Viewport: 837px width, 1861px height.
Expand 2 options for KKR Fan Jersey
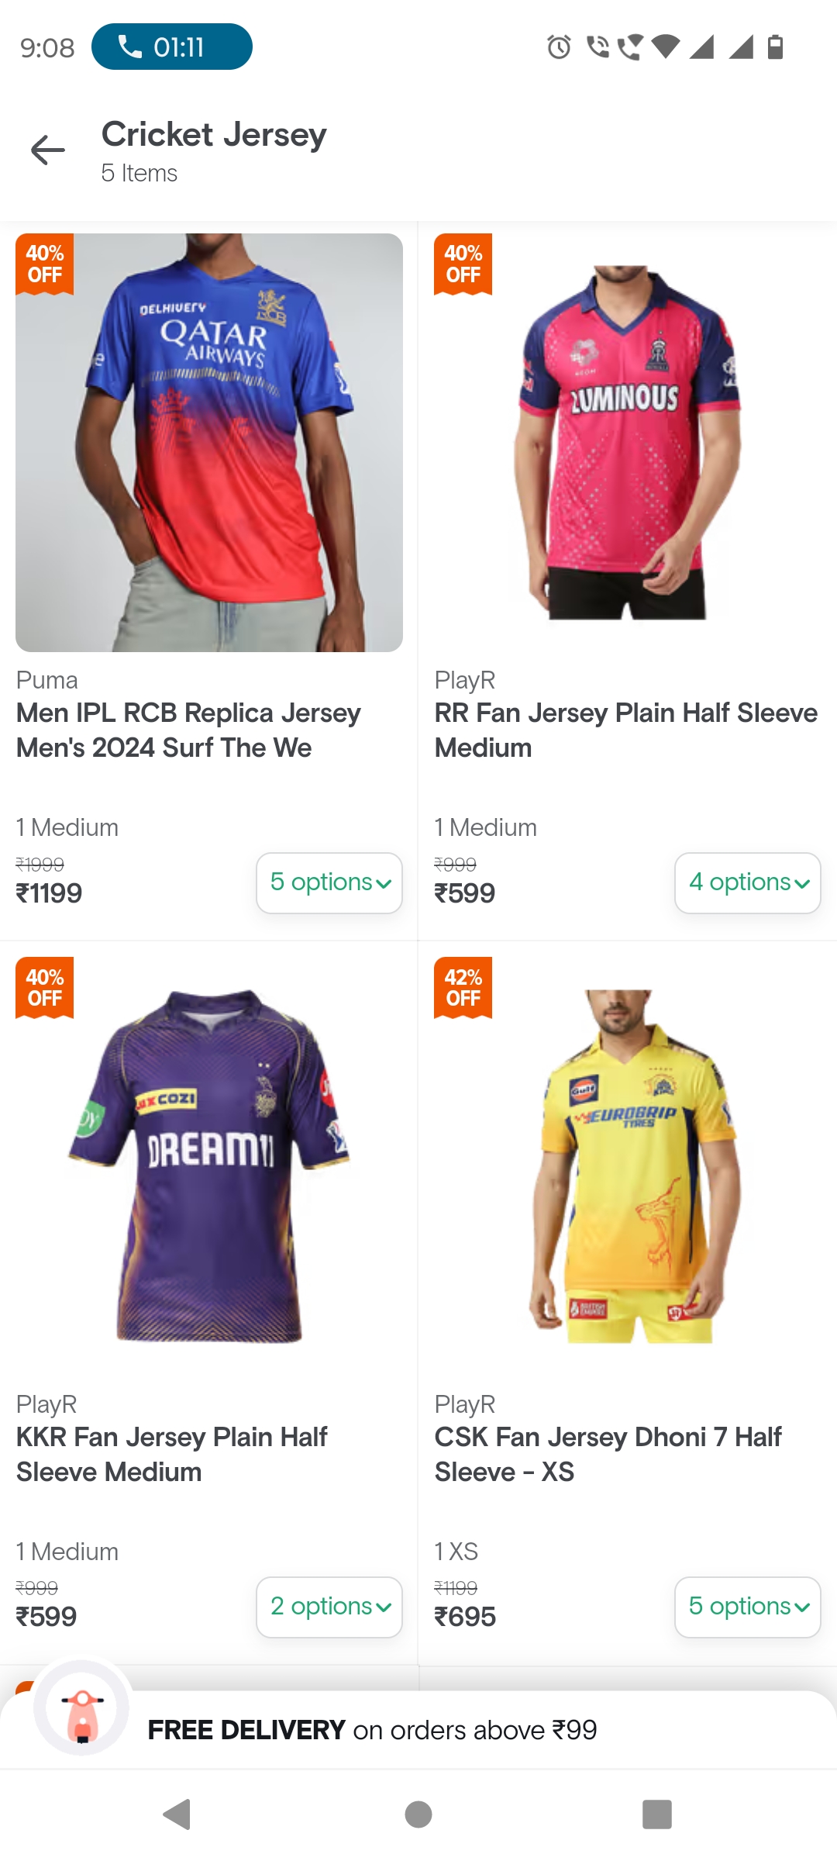[329, 1607]
